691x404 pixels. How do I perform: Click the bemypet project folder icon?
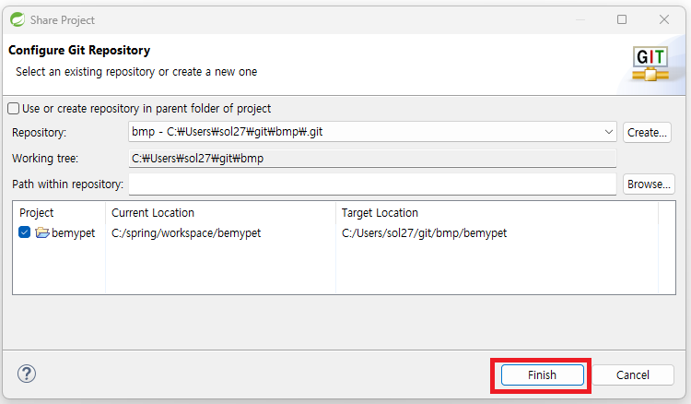pyautogui.click(x=42, y=232)
